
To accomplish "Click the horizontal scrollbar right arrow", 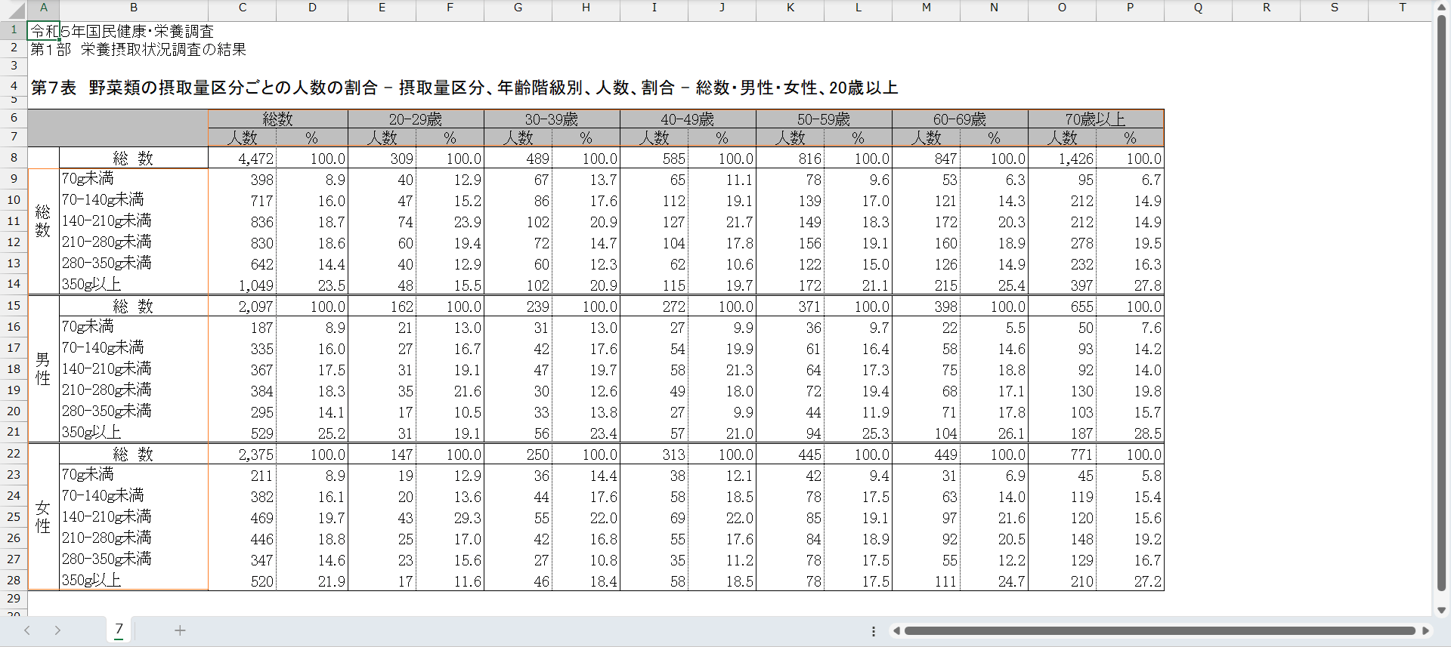I will point(1425,631).
